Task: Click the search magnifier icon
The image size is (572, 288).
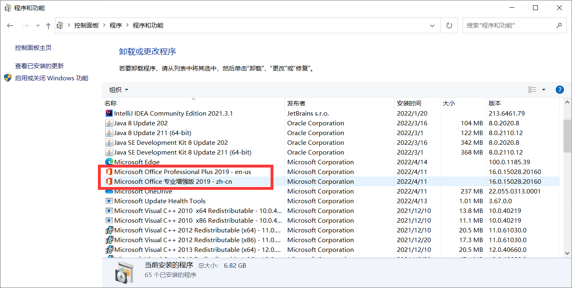Action: (559, 25)
